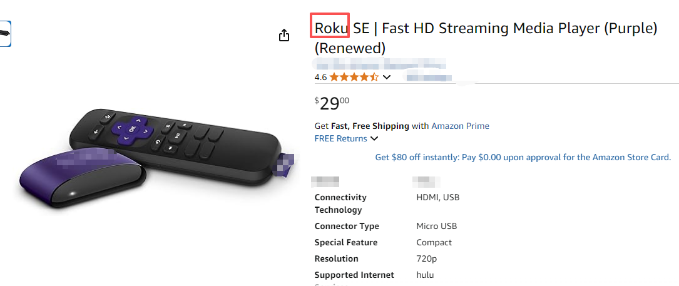Expand the chevron next to star ratings
The height and width of the screenshot is (286, 679).
pyautogui.click(x=387, y=77)
